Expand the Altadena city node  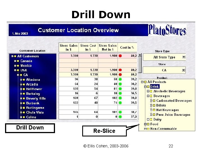pyautogui.click(x=21, y=80)
